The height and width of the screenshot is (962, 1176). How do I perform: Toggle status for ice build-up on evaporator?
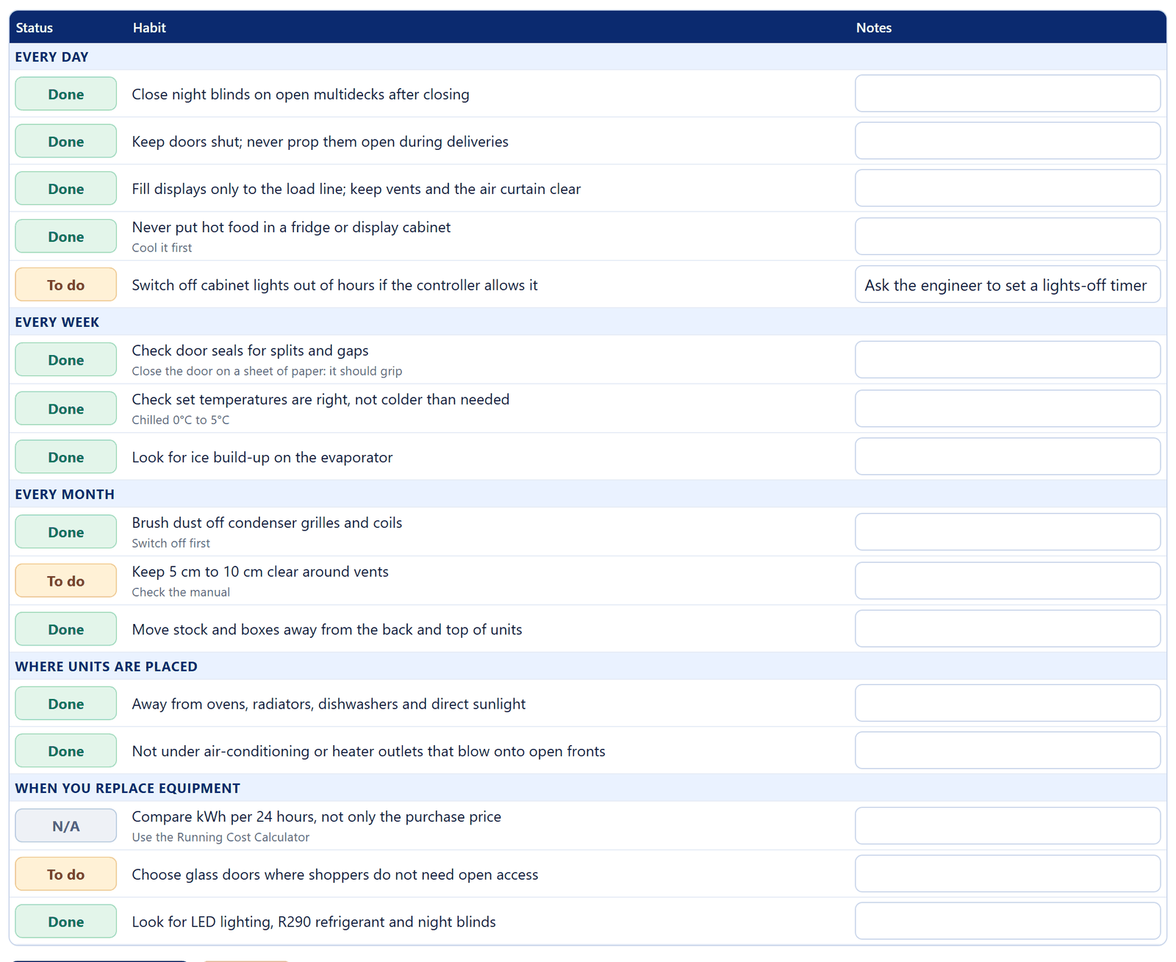tap(65, 457)
